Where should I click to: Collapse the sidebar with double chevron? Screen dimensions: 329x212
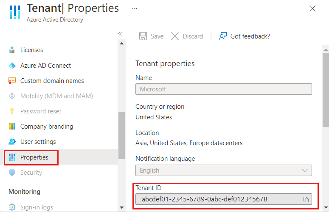pyautogui.click(x=120, y=33)
